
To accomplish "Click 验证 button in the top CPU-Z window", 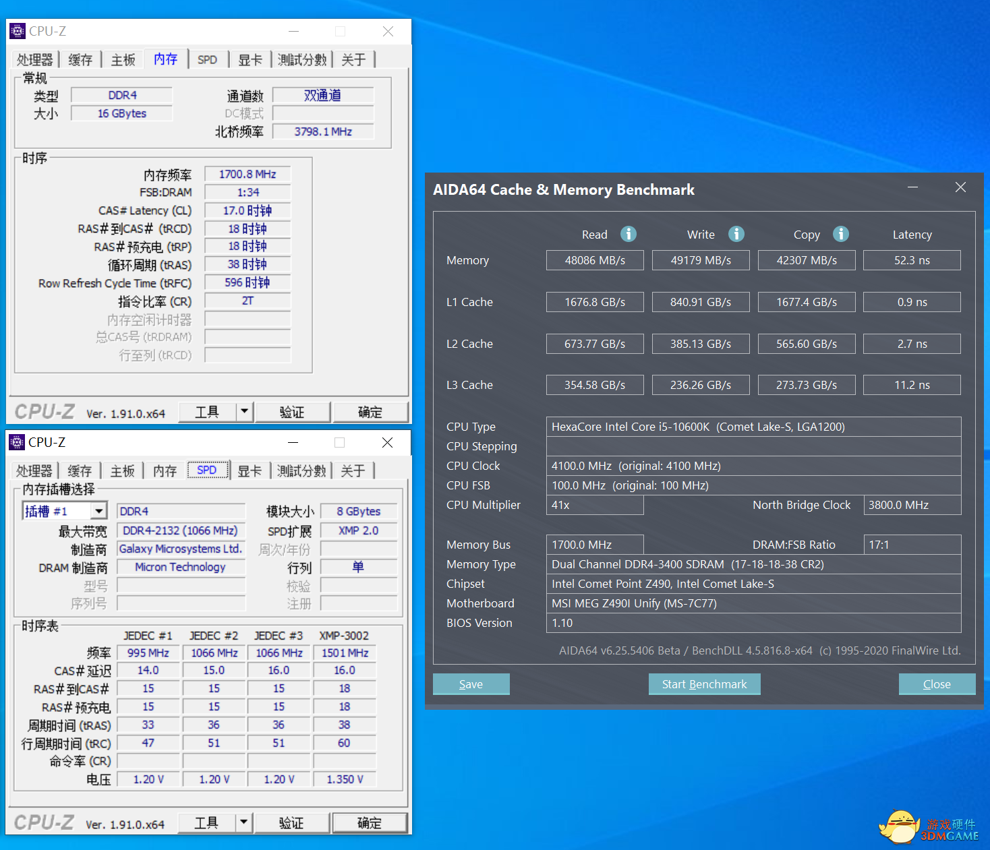I will pos(292,412).
